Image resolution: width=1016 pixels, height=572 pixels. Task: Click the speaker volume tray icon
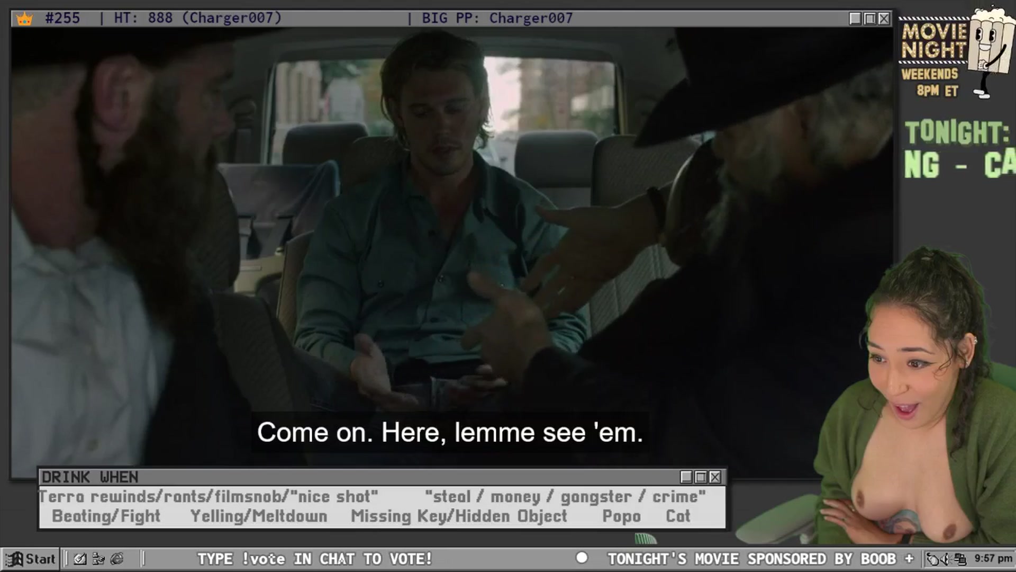[947, 559]
